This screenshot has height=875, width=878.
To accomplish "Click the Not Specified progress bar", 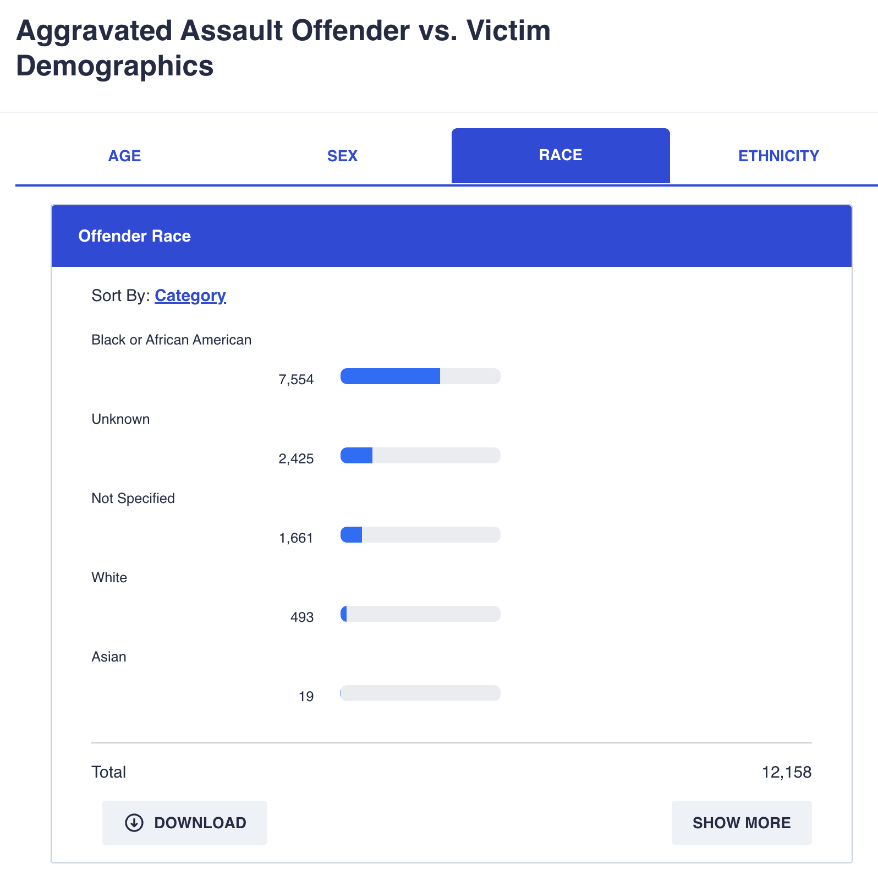I will [420, 535].
